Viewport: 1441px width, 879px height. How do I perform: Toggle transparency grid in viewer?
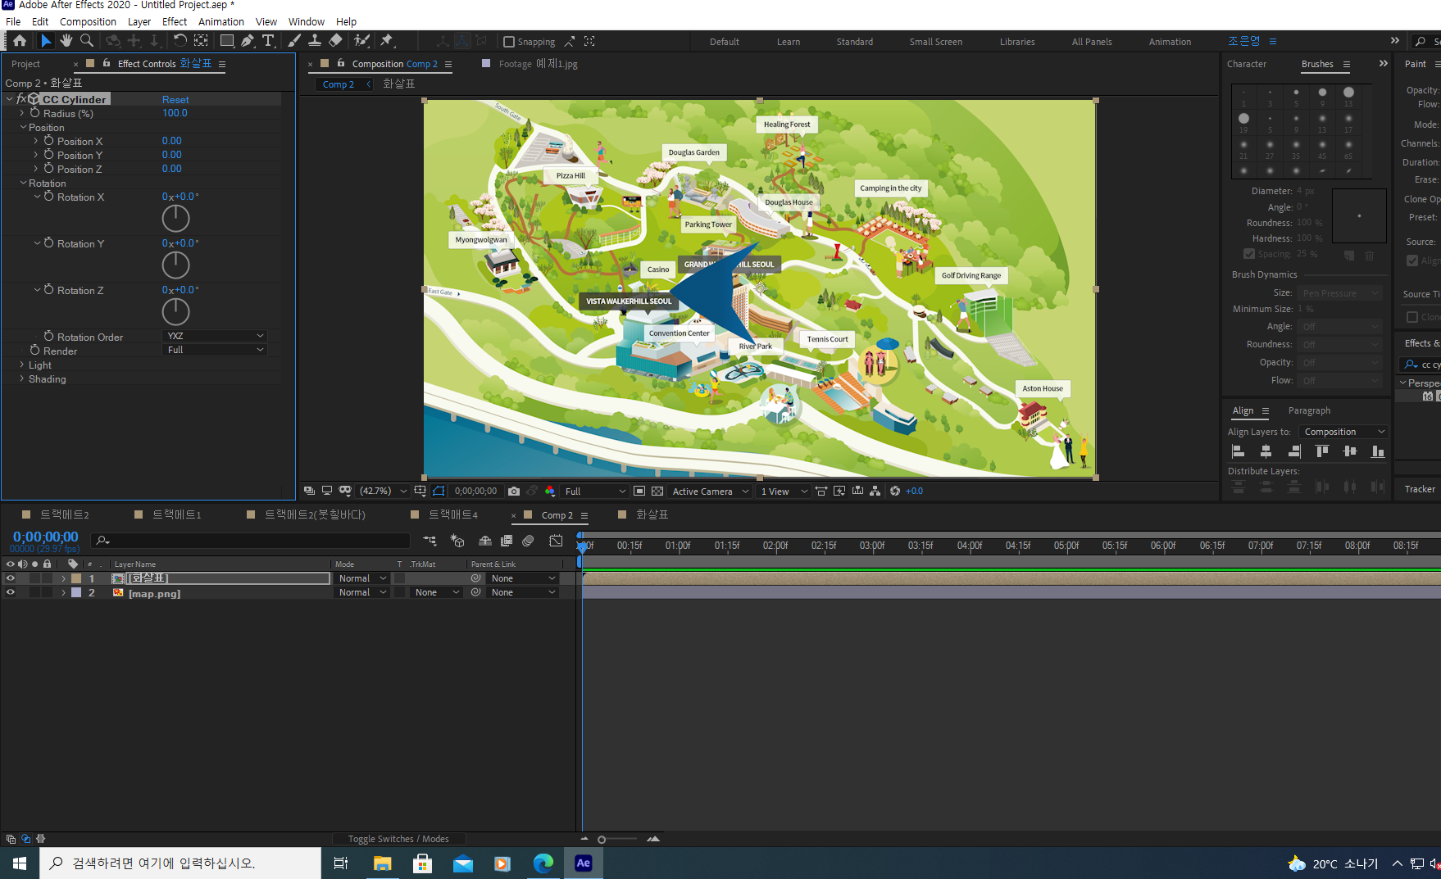pyautogui.click(x=657, y=492)
